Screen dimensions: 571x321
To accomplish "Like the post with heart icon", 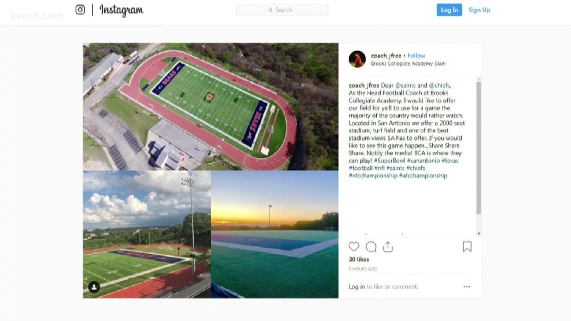I will tap(354, 247).
